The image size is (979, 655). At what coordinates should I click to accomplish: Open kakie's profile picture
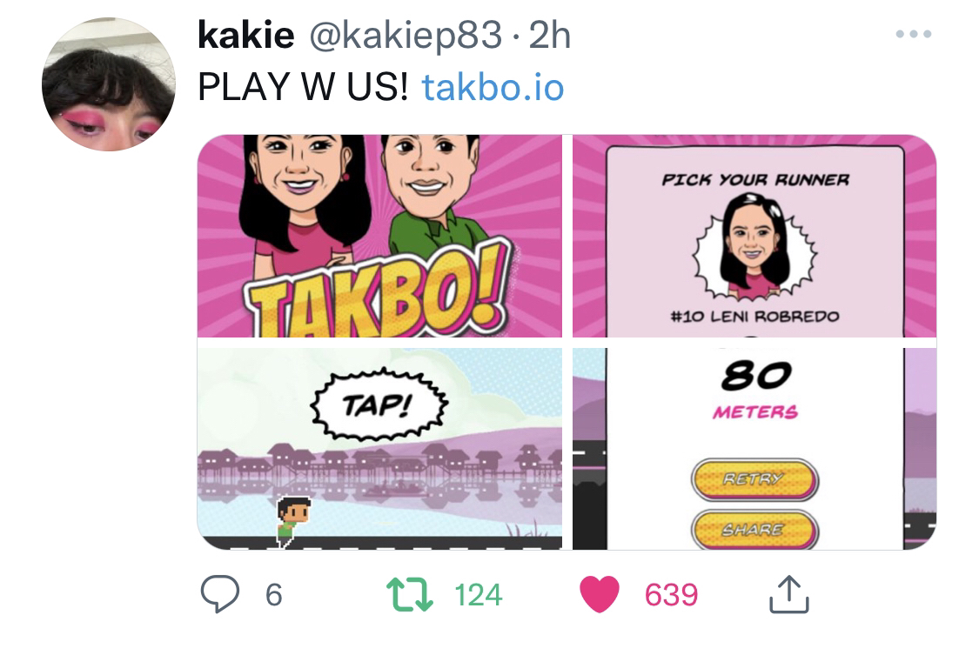(x=109, y=84)
